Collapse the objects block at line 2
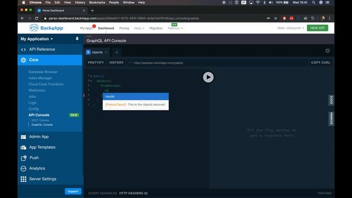352x198 pixels. (x=91, y=81)
